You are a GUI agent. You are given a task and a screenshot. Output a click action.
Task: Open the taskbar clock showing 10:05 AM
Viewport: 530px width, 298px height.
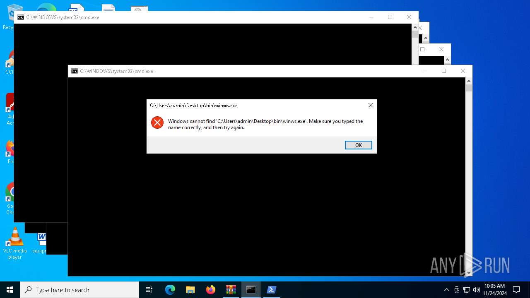point(494,290)
